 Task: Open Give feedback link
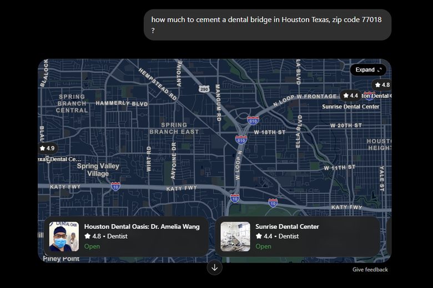pos(370,270)
